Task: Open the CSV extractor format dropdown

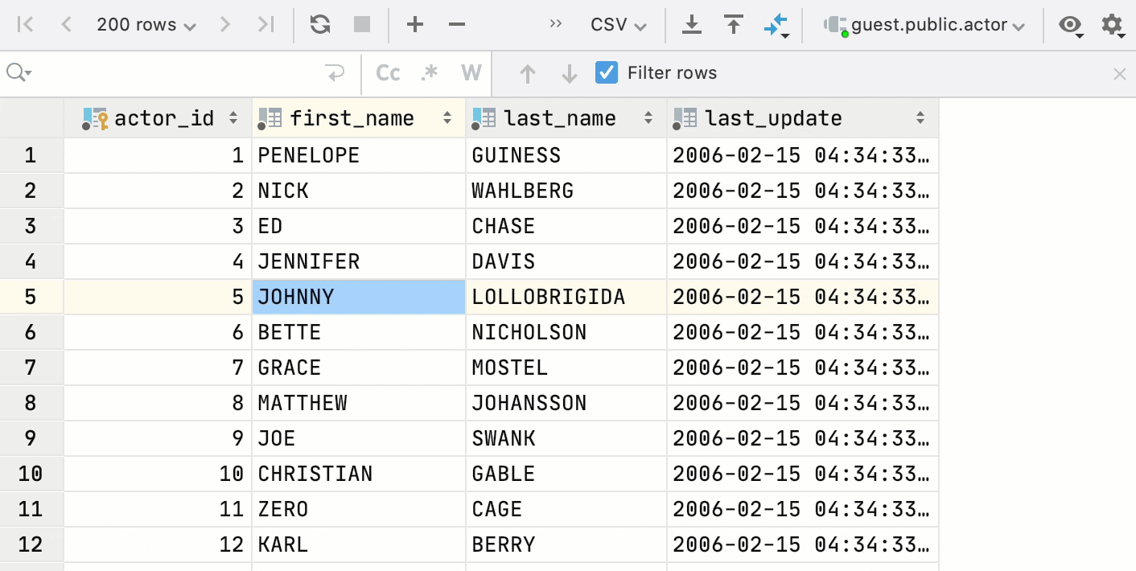Action: pos(617,24)
